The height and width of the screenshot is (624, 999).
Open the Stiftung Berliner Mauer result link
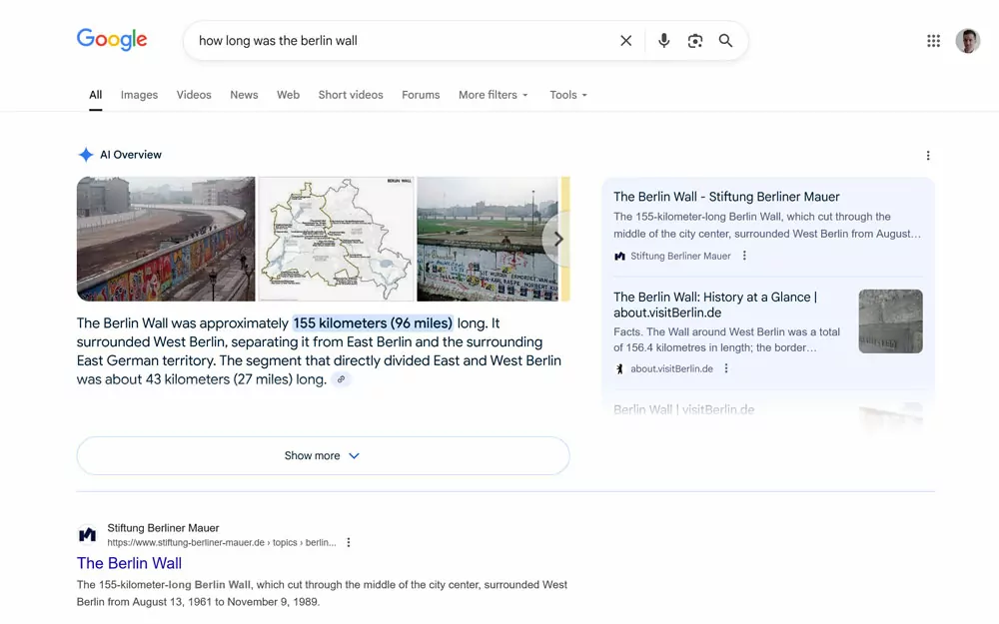click(129, 563)
